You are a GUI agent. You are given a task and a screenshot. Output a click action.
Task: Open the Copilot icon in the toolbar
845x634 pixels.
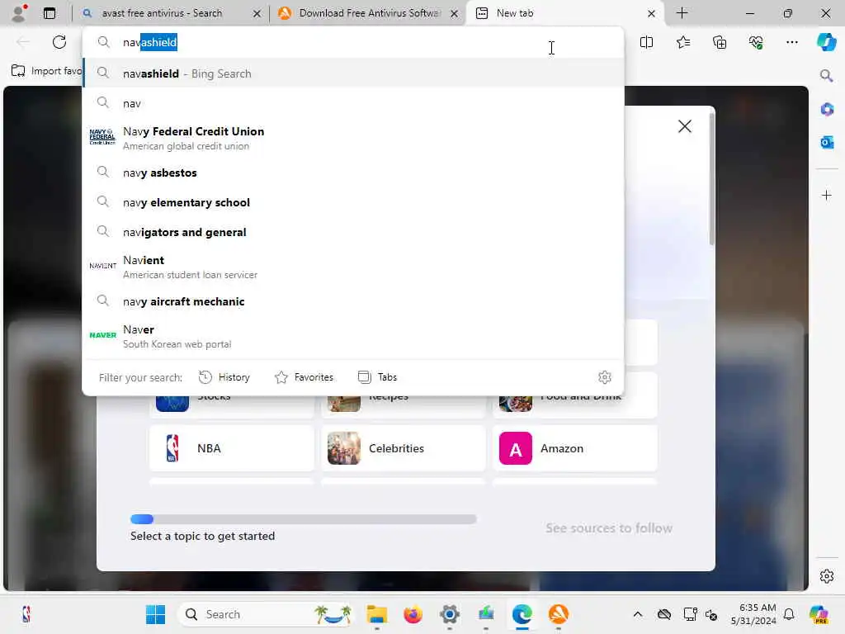(826, 42)
